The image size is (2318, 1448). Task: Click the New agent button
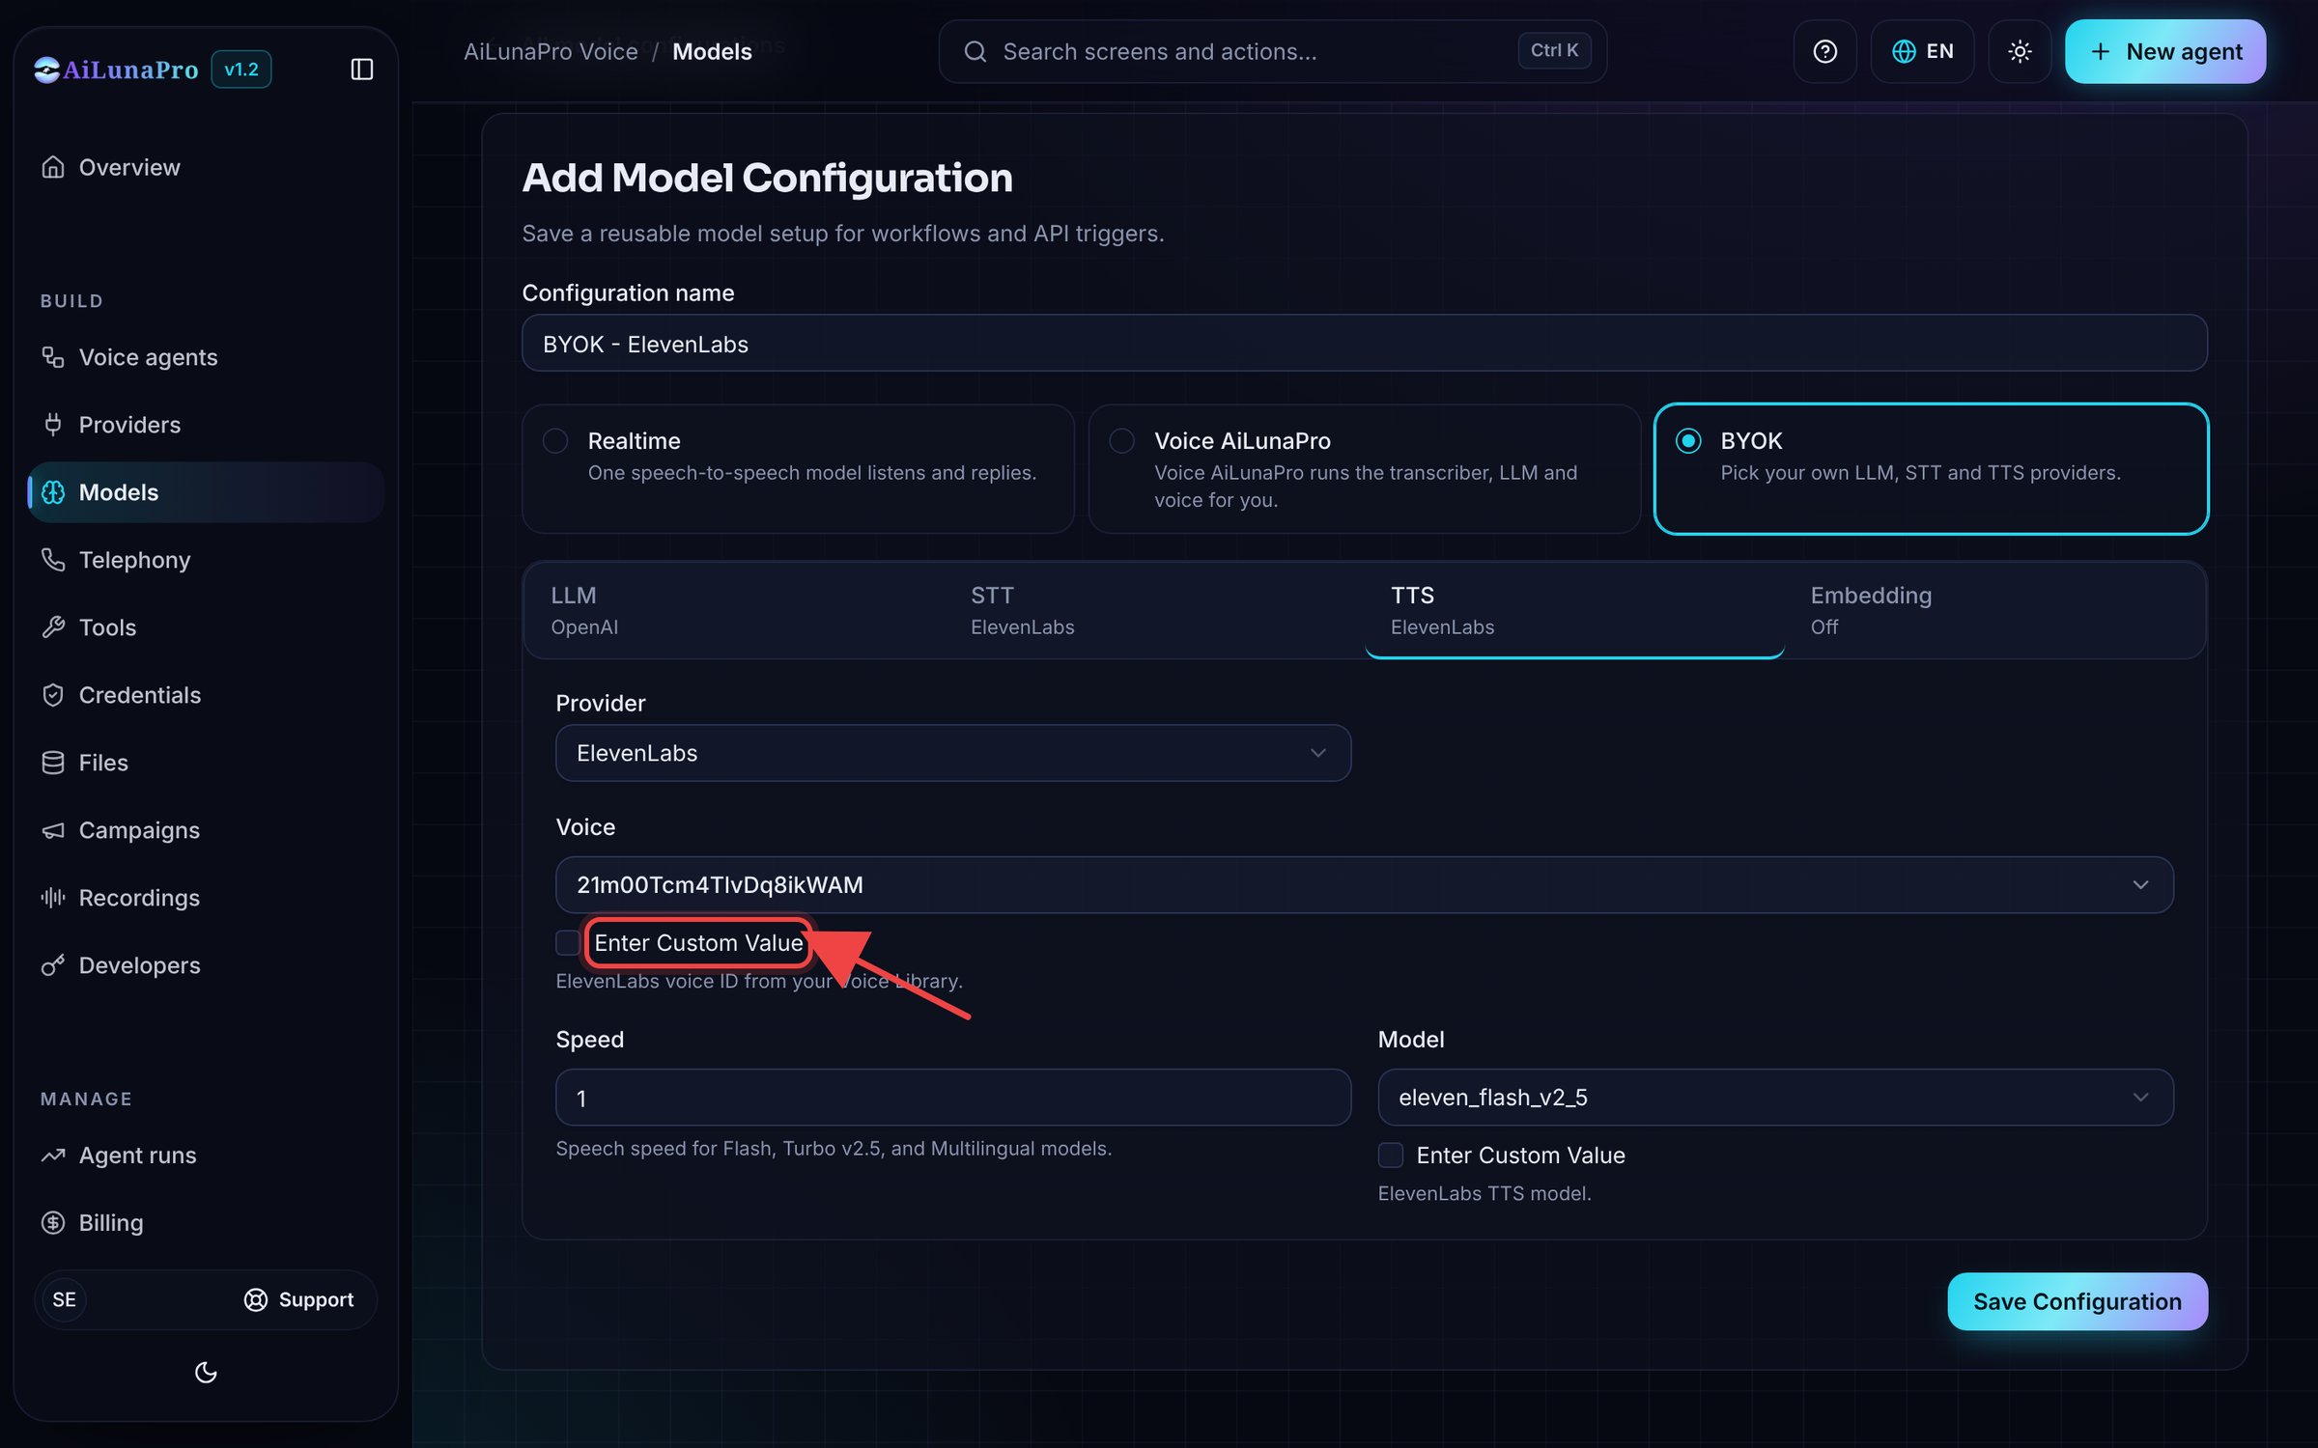(2165, 51)
